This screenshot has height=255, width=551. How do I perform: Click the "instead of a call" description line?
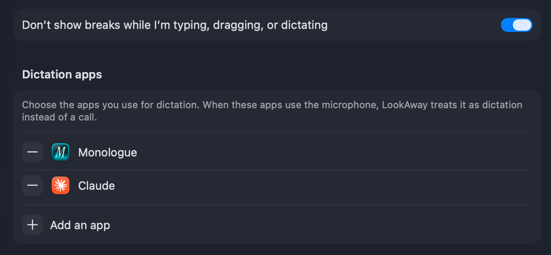click(60, 117)
